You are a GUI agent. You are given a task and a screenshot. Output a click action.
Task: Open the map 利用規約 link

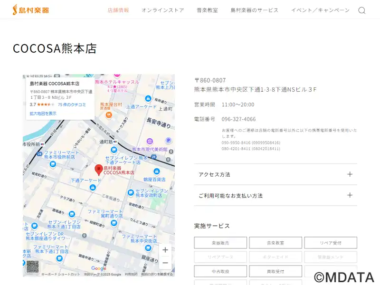[x=131, y=275]
